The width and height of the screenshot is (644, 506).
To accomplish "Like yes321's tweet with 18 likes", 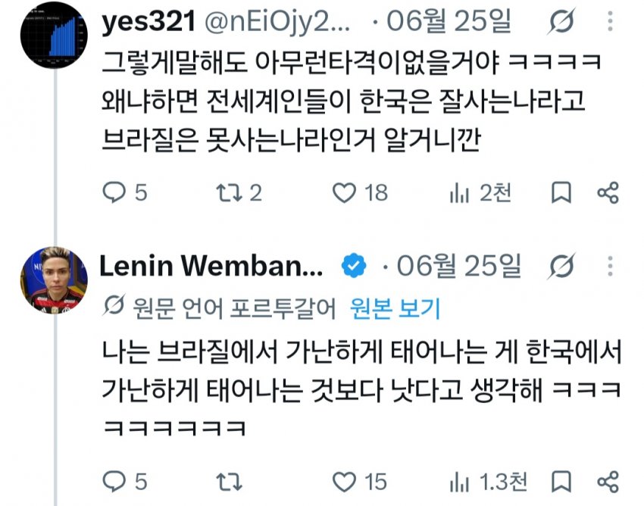I will 360,192.
